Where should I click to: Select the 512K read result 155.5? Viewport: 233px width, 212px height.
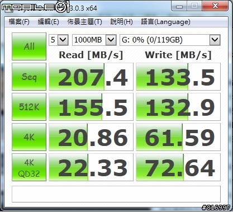pyautogui.click(x=91, y=107)
